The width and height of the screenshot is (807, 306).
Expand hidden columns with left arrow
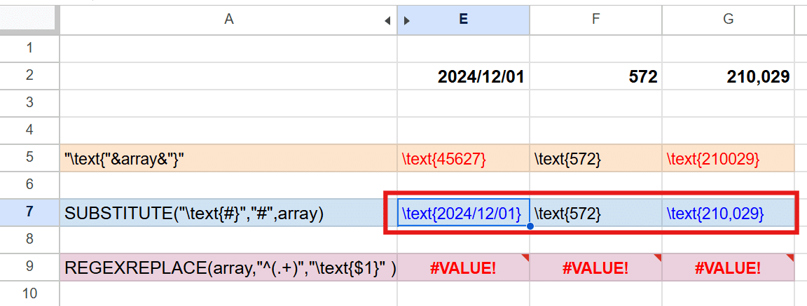pos(387,20)
